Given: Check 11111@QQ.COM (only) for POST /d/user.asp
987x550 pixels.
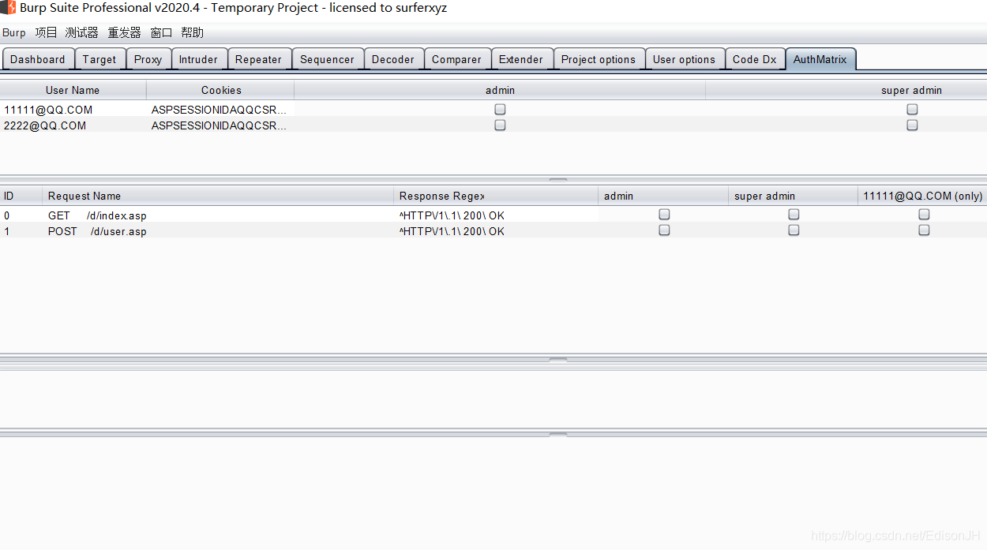Looking at the screenshot, I should point(924,230).
